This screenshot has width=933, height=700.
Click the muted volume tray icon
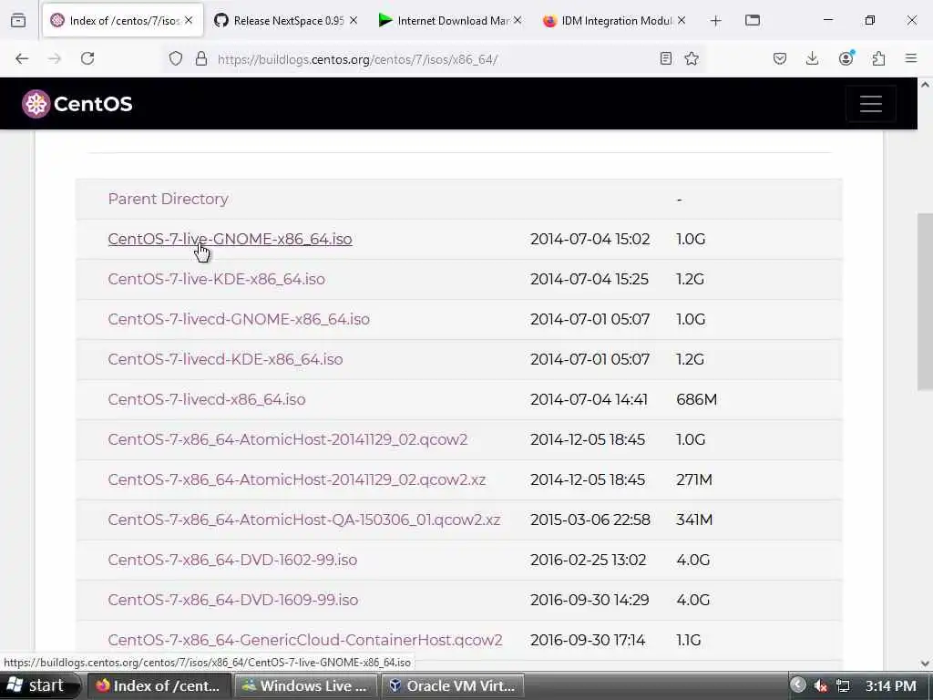(821, 685)
